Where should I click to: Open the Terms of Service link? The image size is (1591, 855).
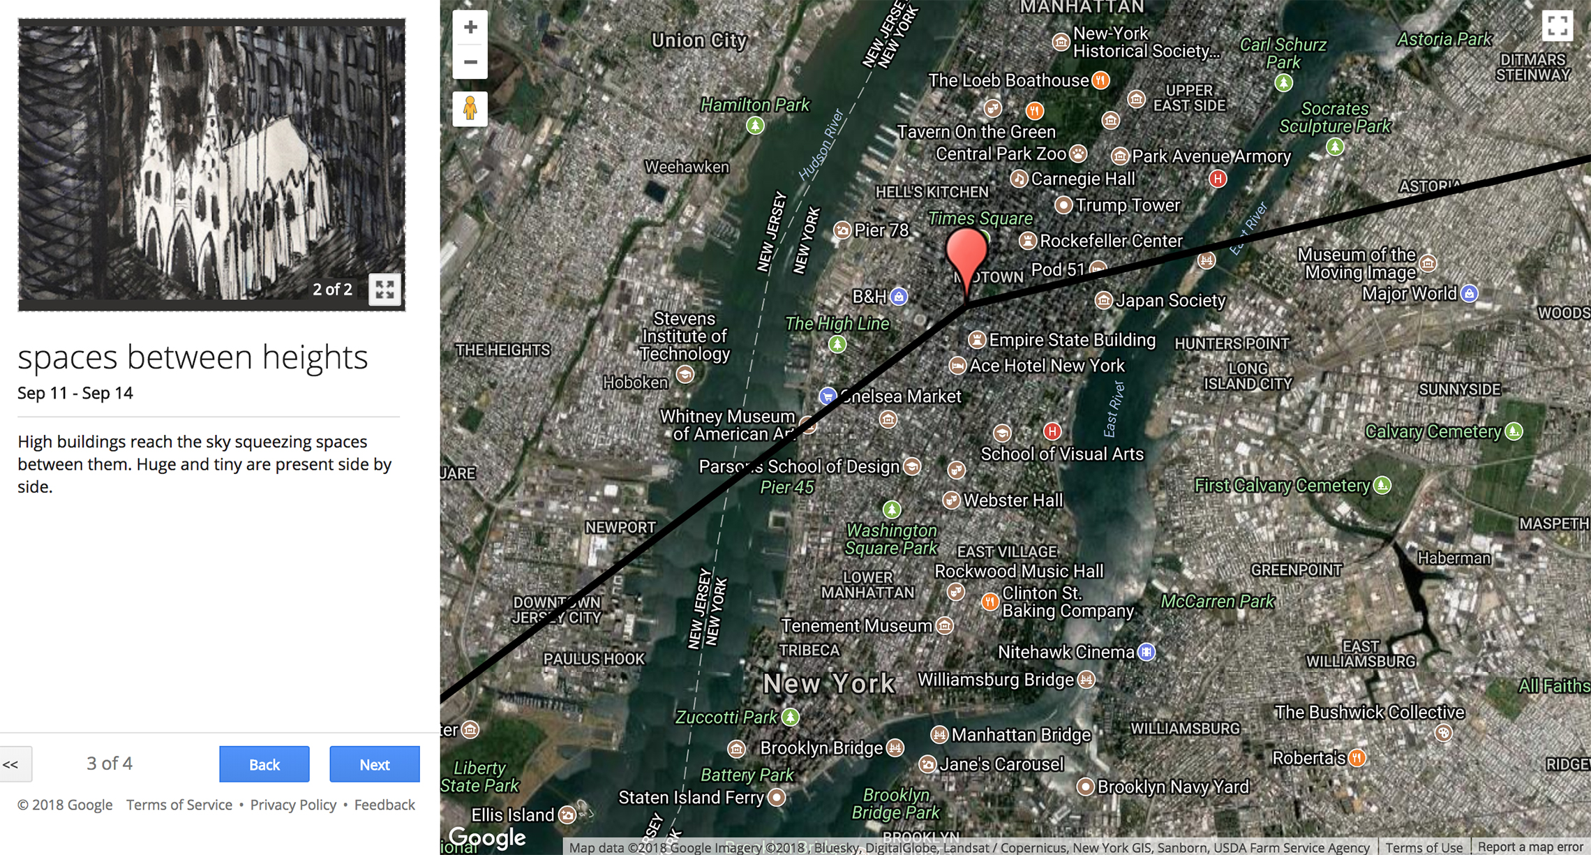(x=179, y=805)
